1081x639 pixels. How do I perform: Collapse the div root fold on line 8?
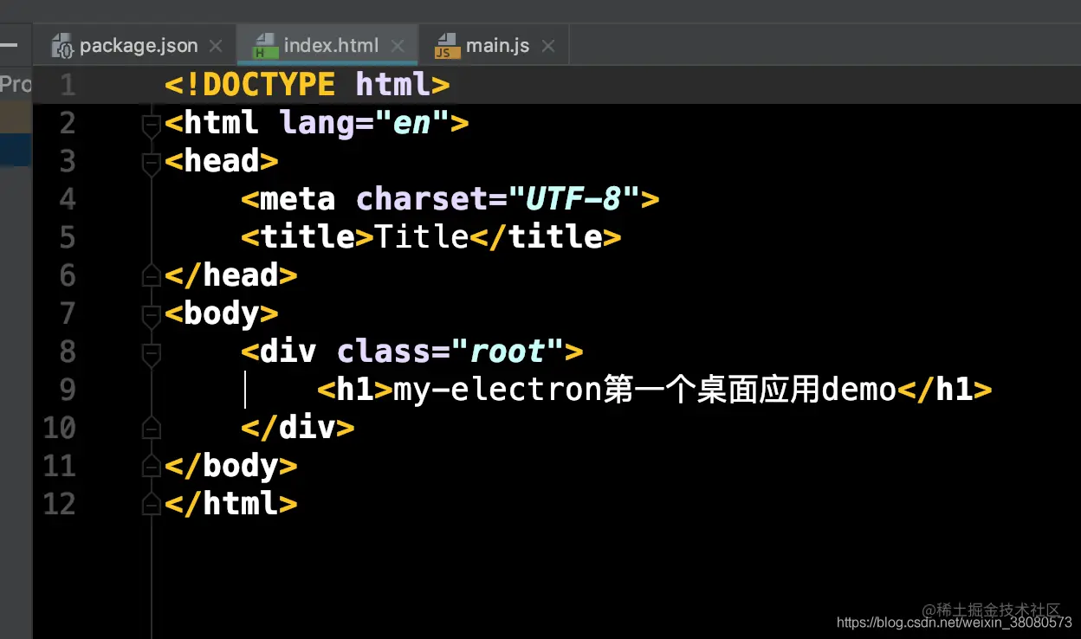point(152,354)
